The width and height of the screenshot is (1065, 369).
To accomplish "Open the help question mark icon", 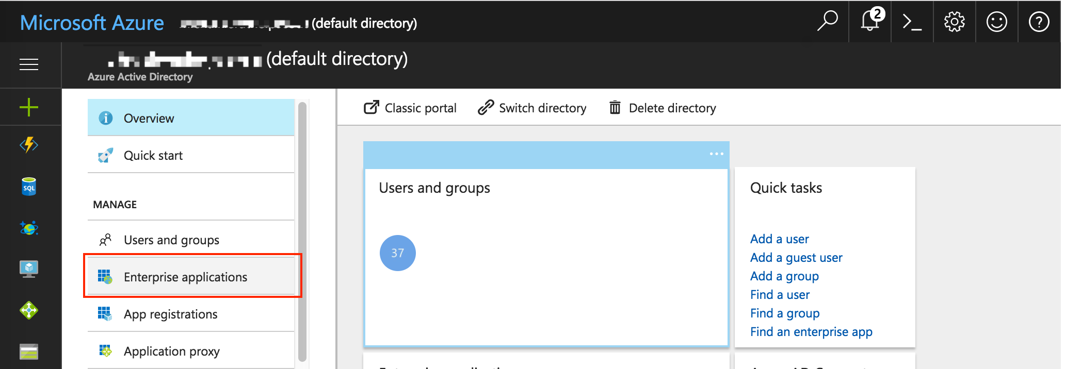I will pyautogui.click(x=1039, y=22).
